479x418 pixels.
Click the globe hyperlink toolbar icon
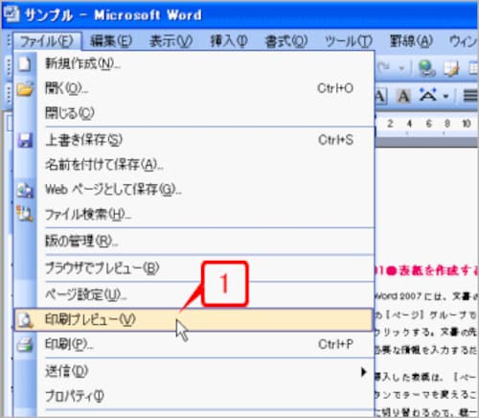point(427,68)
